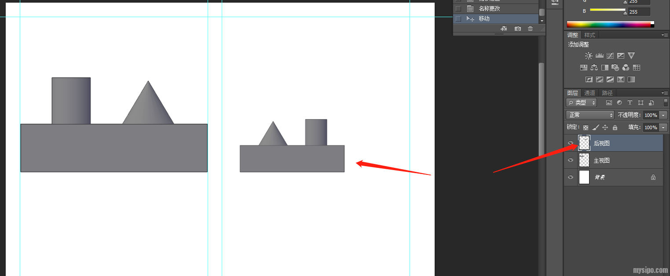Screen dimensions: 670x276
Task: Click the lock transparent pixels icon
Action: pos(586,127)
